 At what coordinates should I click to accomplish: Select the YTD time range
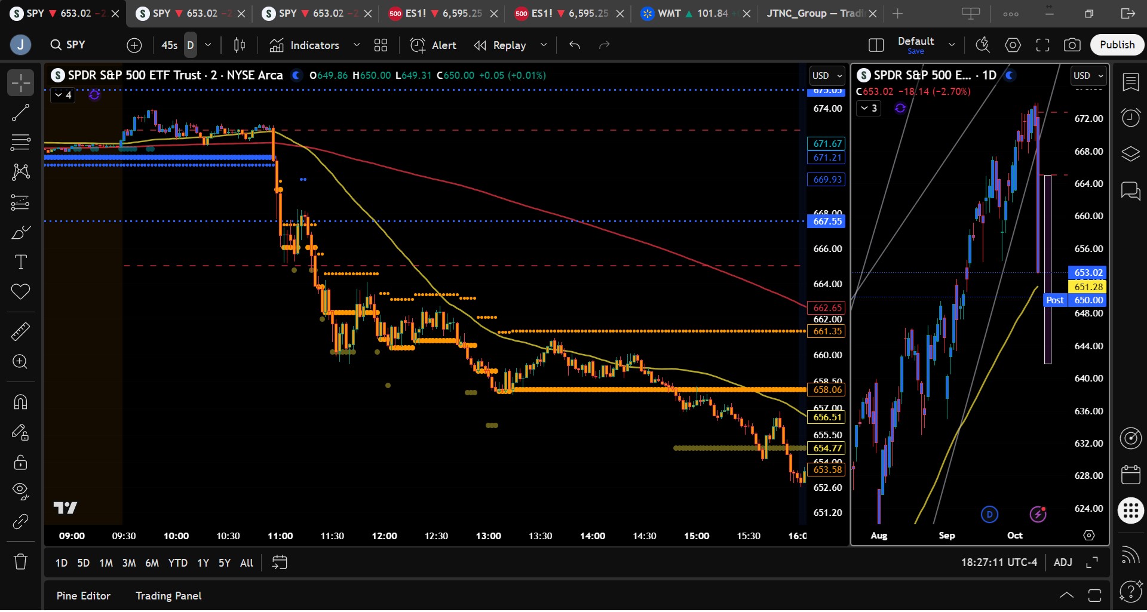tap(177, 563)
